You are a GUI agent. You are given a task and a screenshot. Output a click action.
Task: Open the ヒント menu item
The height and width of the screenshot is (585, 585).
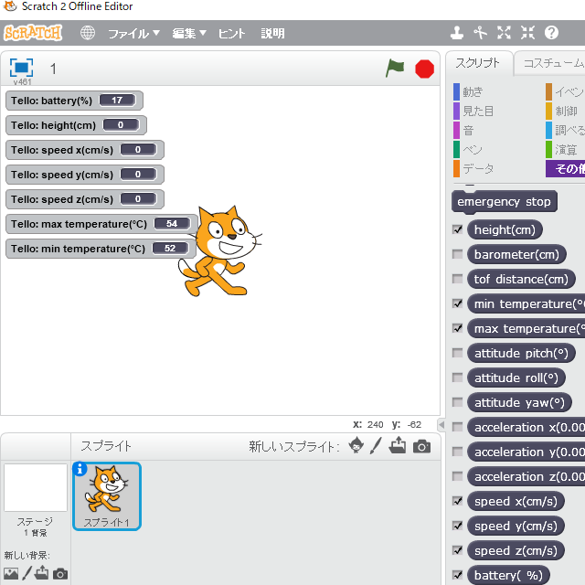tap(231, 34)
